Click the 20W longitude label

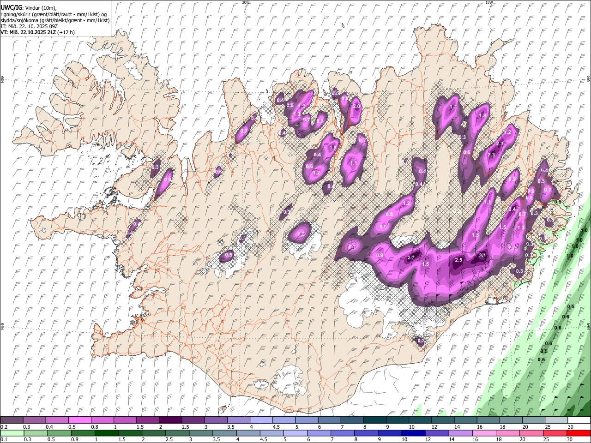click(x=246, y=2)
